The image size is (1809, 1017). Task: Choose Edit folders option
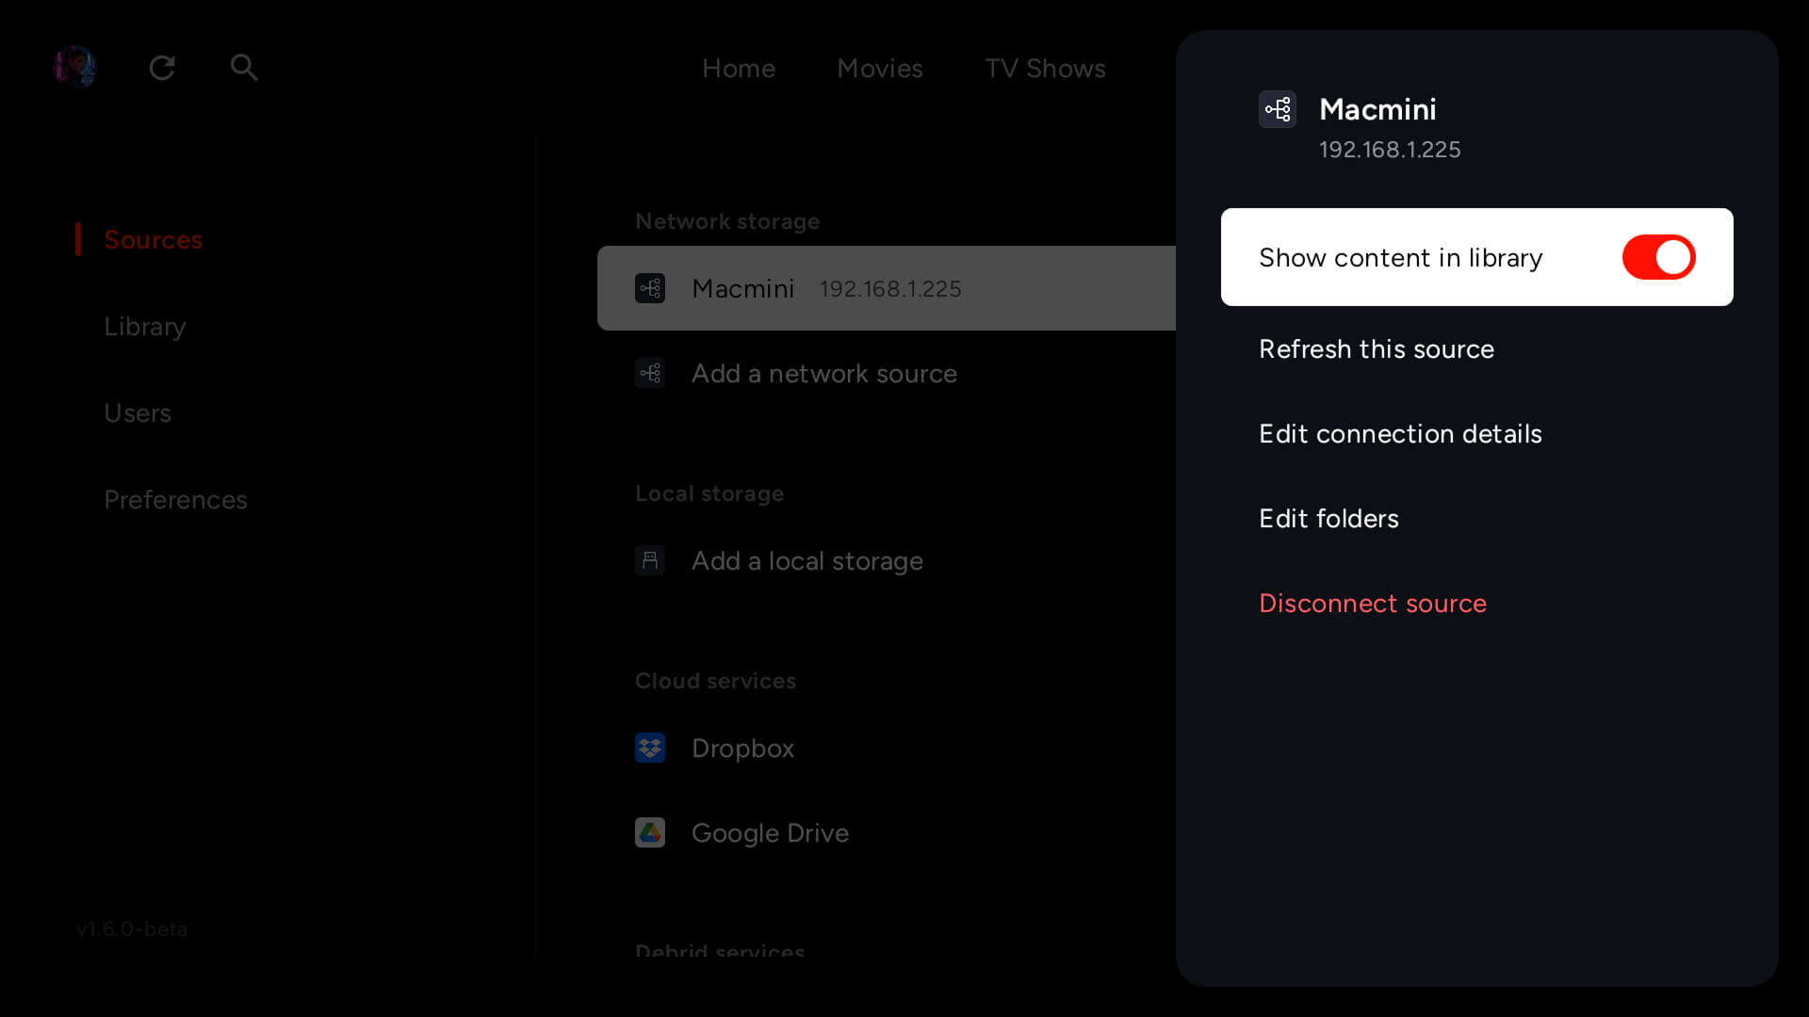click(1328, 518)
